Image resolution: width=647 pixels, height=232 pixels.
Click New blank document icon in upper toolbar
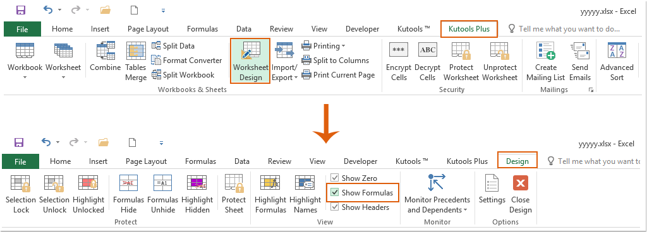[134, 10]
